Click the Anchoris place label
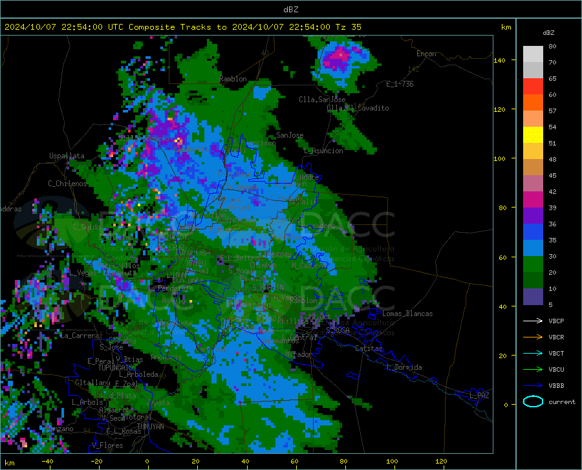This screenshot has height=470, width=582. [x=166, y=357]
